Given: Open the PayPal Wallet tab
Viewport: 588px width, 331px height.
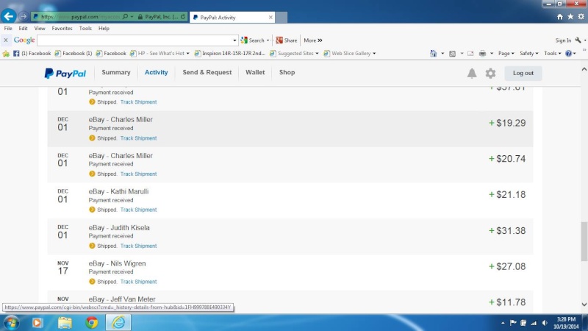Looking at the screenshot, I should coord(255,72).
